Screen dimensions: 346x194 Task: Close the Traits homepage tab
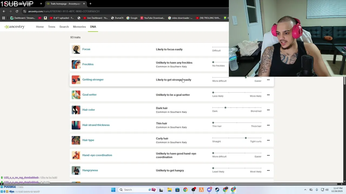pos(84,4)
